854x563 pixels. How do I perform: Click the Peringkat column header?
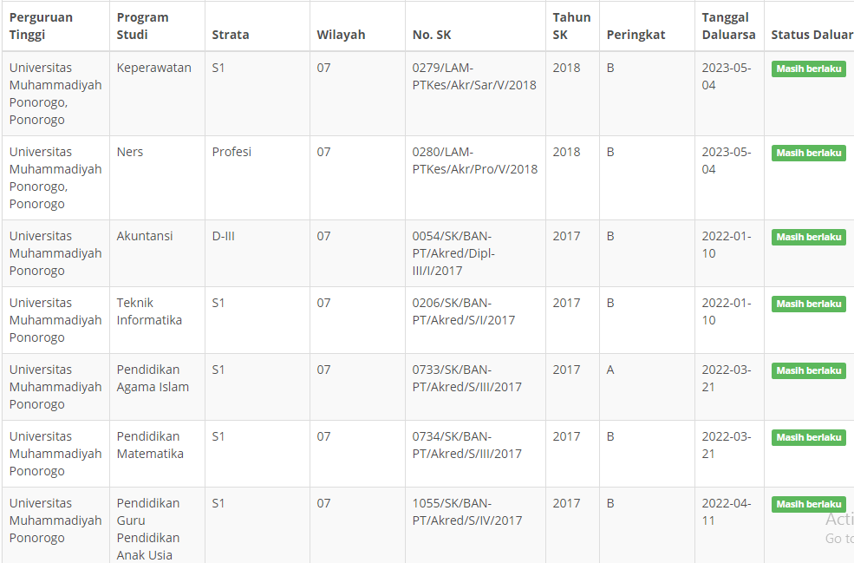tap(636, 35)
